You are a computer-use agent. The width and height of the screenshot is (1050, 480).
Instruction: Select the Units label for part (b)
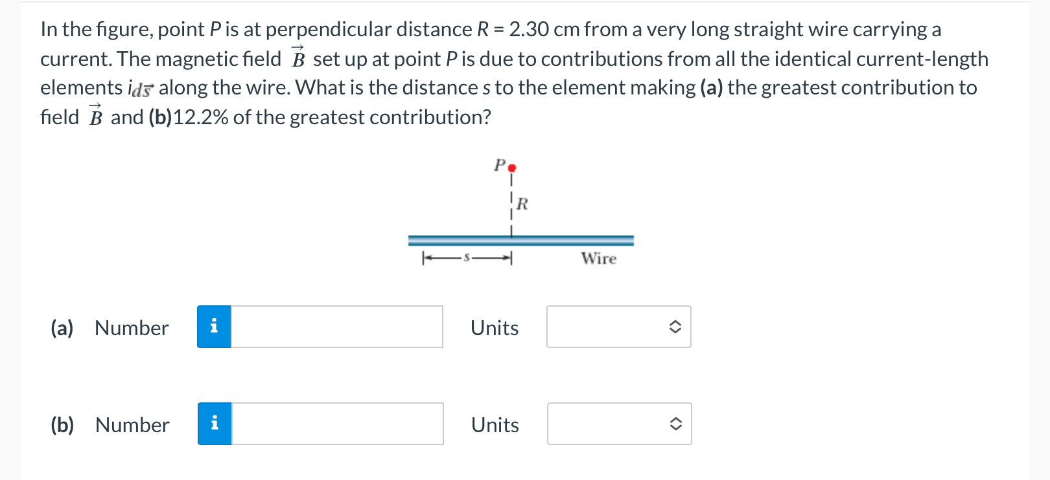pos(495,424)
